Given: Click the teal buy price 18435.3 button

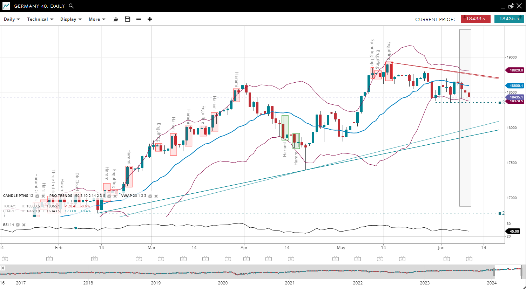Looking at the screenshot, I should [x=509, y=19].
